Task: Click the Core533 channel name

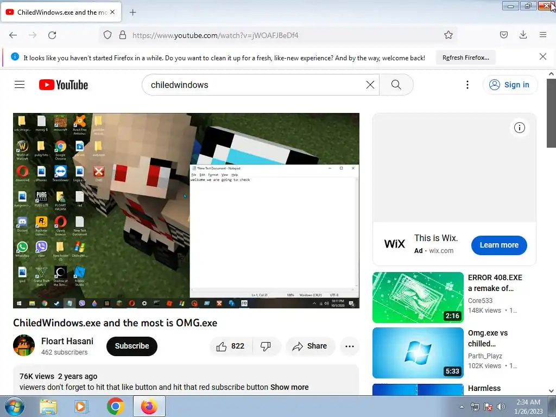Action: click(x=480, y=301)
